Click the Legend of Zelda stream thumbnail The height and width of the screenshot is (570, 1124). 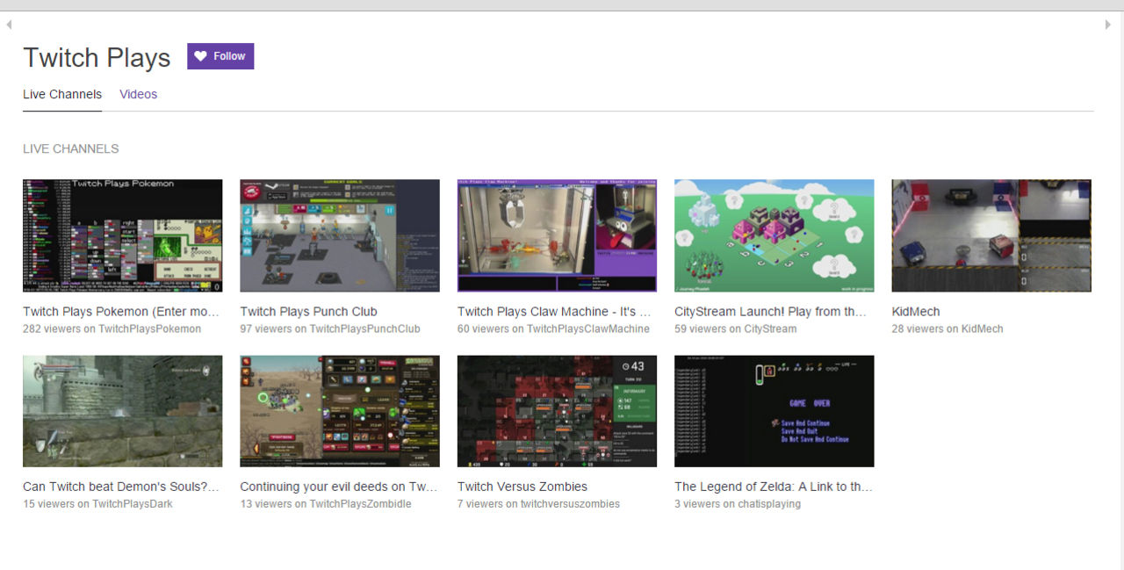(x=774, y=411)
